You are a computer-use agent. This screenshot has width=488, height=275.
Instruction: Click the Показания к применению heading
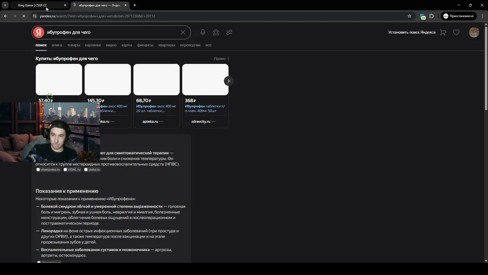pos(67,191)
